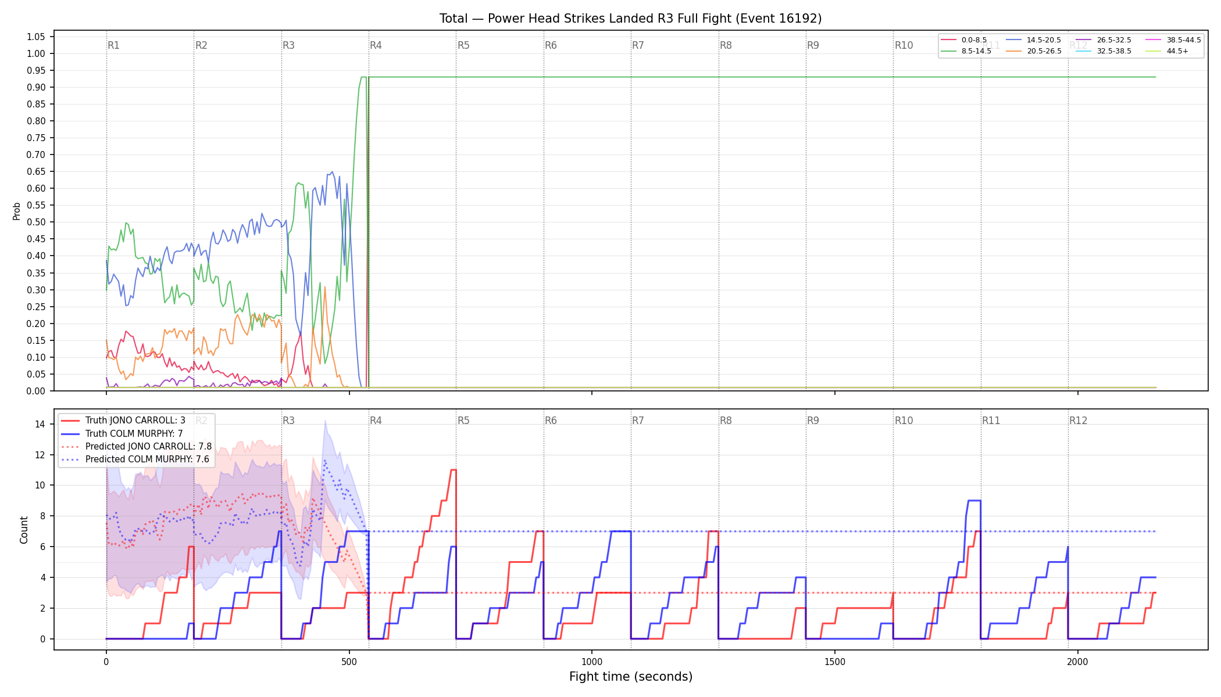
Task: Click the Truth JONO CARROLL: 3 legend item
Action: pos(123,421)
